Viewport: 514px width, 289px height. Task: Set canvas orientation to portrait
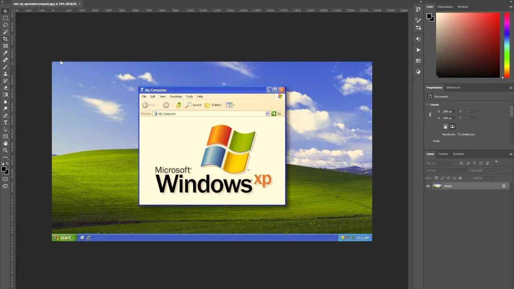tap(445, 126)
